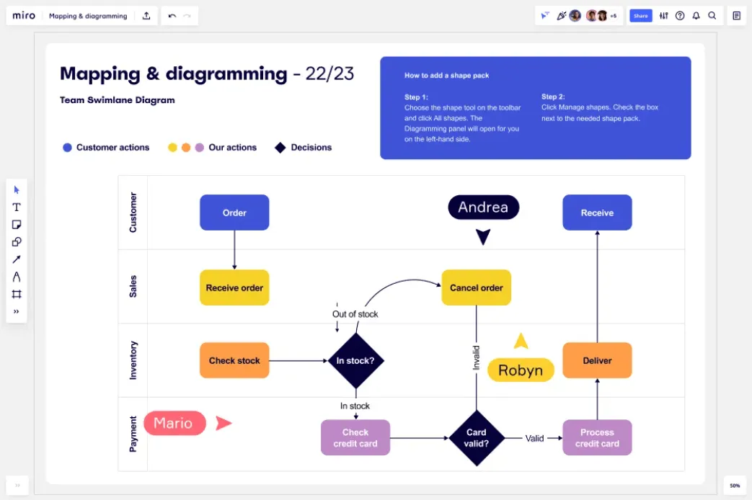Viewport: 752px width, 500px height.
Task: Open the 50% zoom level control
Action: click(735, 486)
